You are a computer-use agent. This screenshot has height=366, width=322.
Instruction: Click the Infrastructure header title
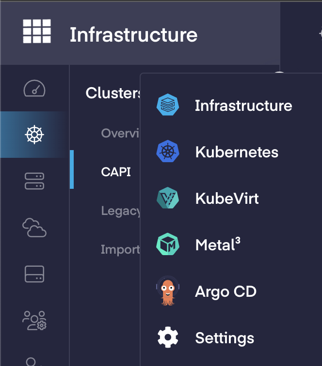coord(133,35)
